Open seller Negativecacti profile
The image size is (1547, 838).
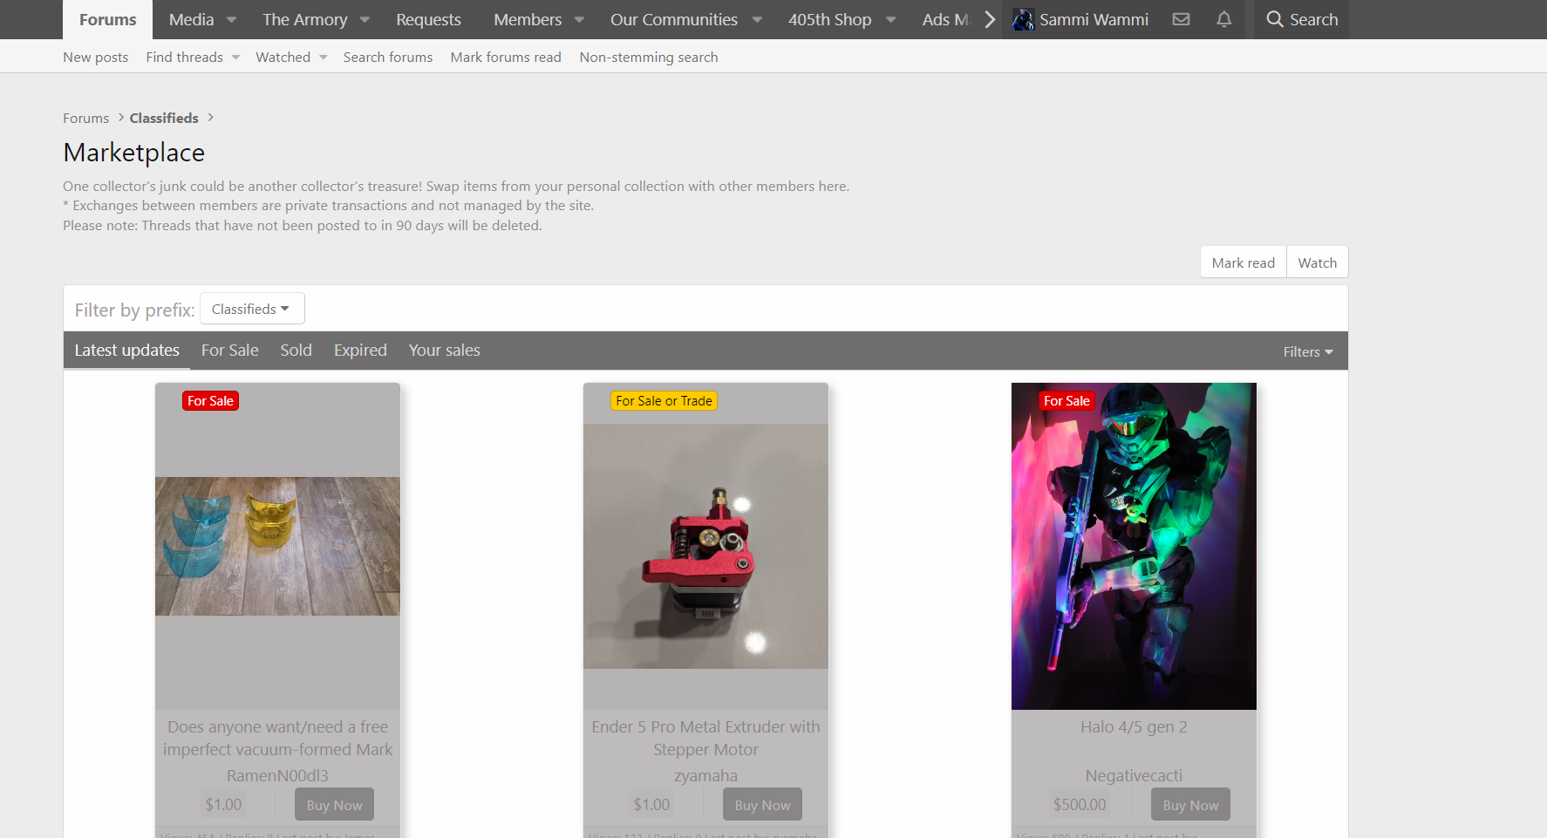pyautogui.click(x=1134, y=775)
